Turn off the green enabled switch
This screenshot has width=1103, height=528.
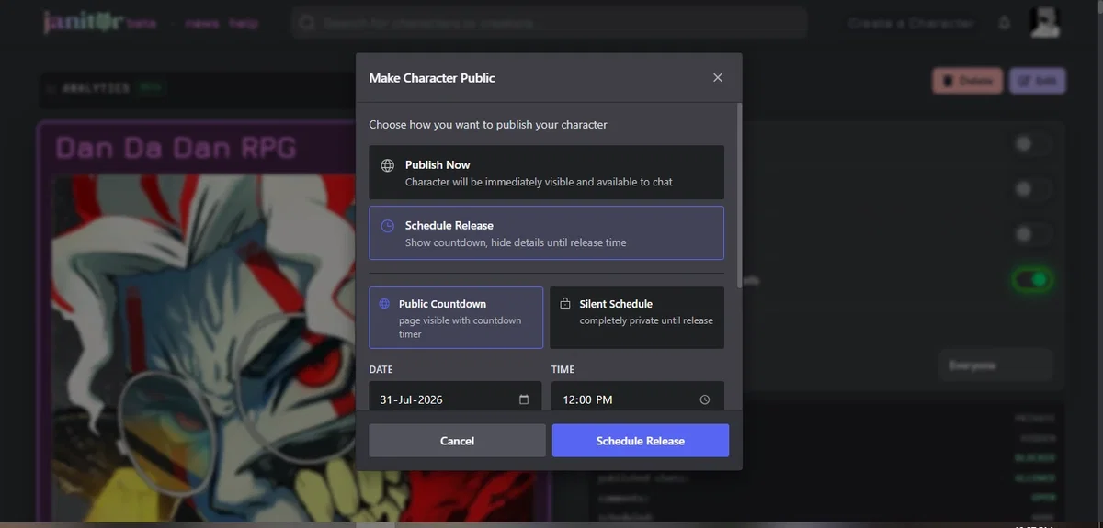coord(1031,279)
